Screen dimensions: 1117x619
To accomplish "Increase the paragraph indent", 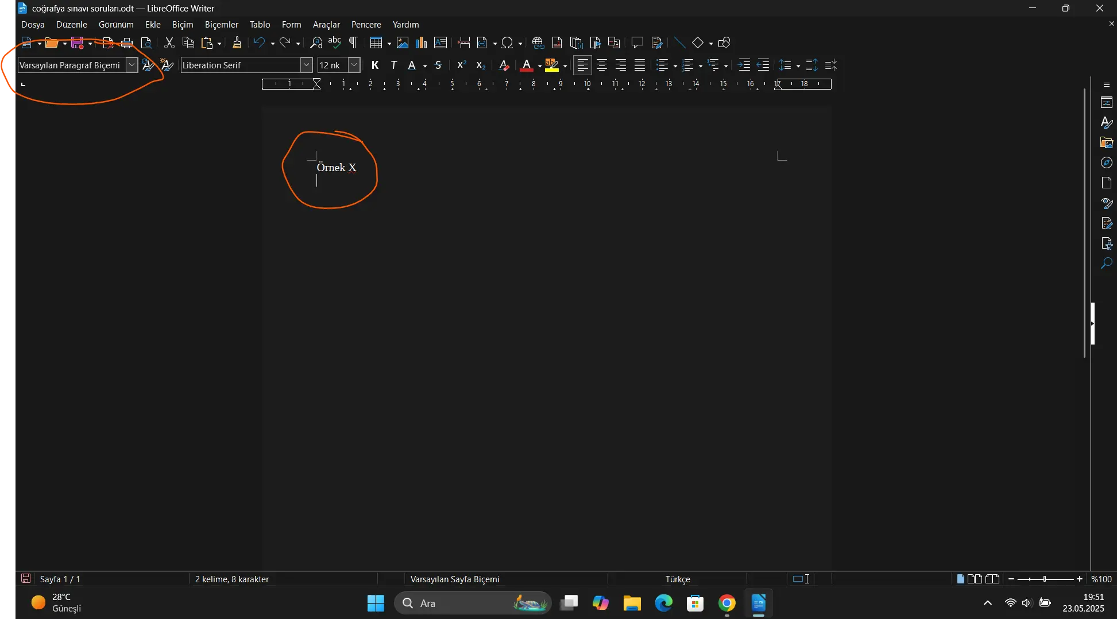I will (x=744, y=65).
